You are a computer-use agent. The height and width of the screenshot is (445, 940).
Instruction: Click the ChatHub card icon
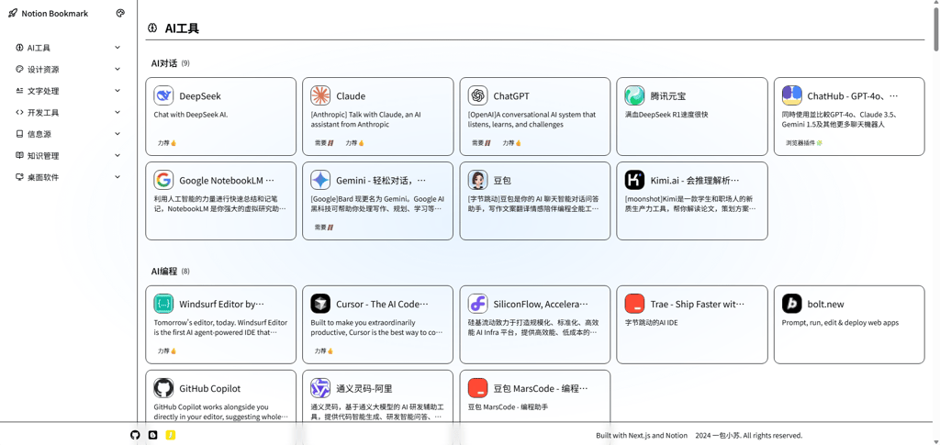[792, 95]
